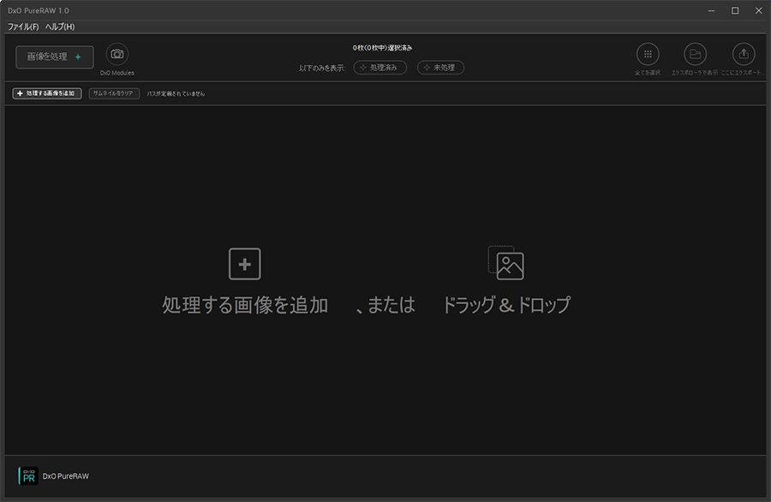Image resolution: width=771 pixels, height=502 pixels.
Task: Open the ヘルプ(H) menu
Action: [60, 27]
